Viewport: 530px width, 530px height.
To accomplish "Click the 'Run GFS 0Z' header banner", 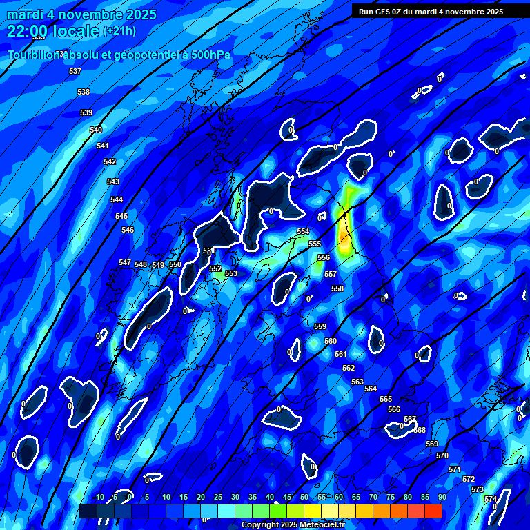I will (431, 11).
